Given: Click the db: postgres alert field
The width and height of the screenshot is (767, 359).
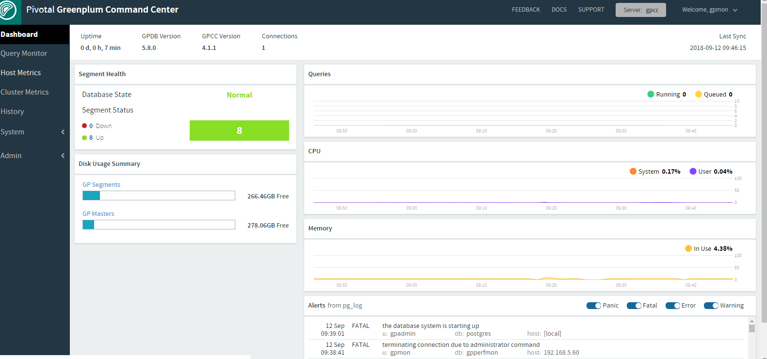Looking at the screenshot, I should click(473, 334).
